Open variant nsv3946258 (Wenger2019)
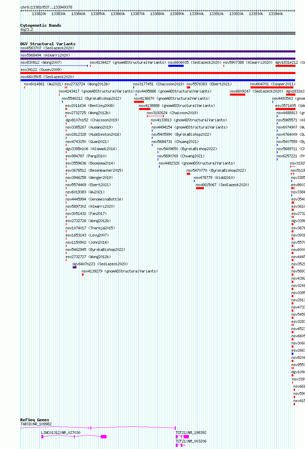Screen dimensions: 305x449 tap(89, 178)
